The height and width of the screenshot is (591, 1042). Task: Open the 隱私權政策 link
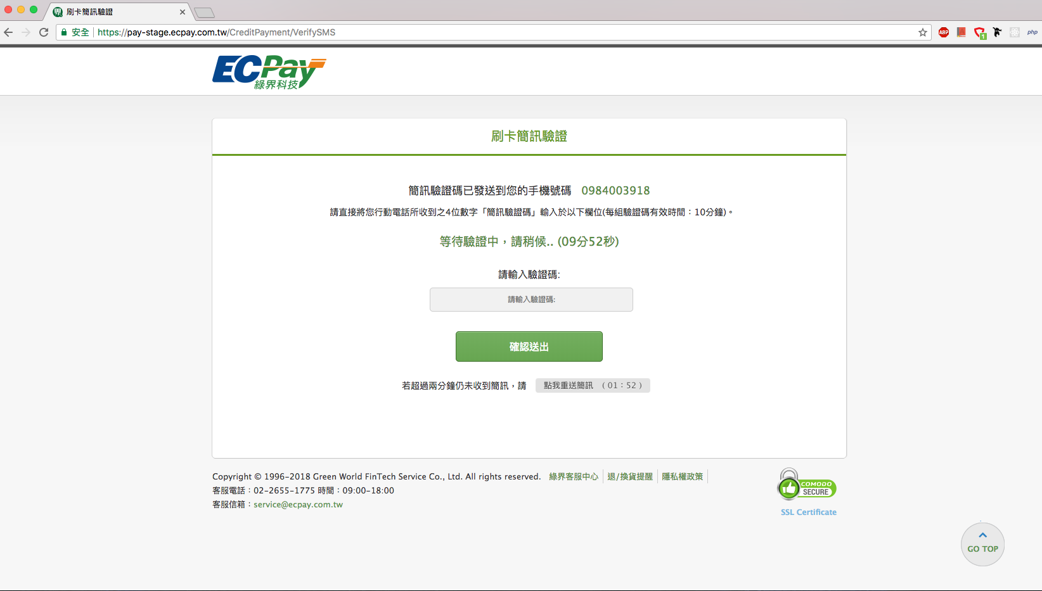pyautogui.click(x=683, y=476)
